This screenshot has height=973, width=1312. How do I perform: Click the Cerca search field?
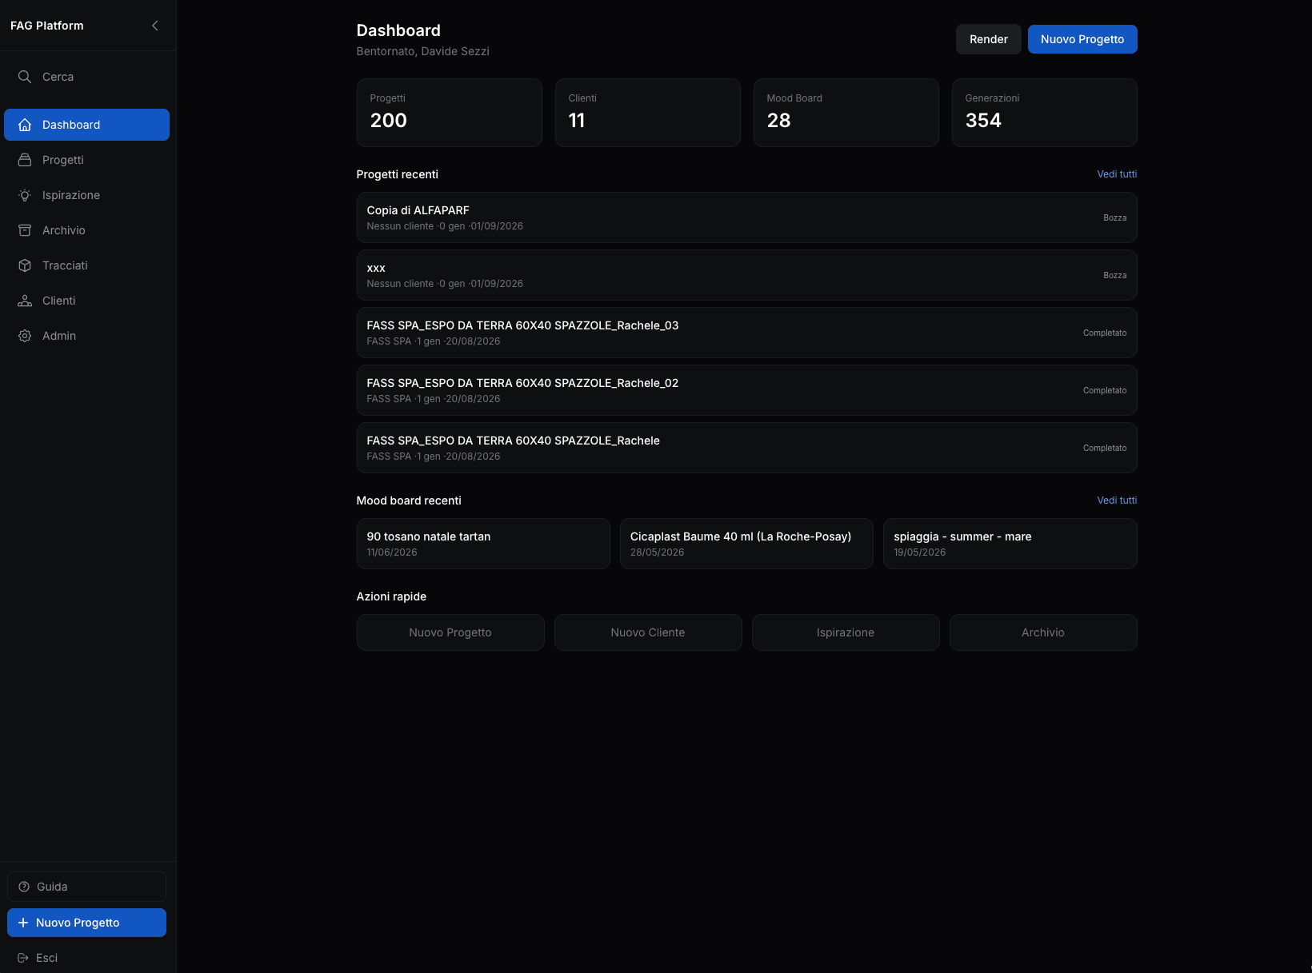click(86, 77)
